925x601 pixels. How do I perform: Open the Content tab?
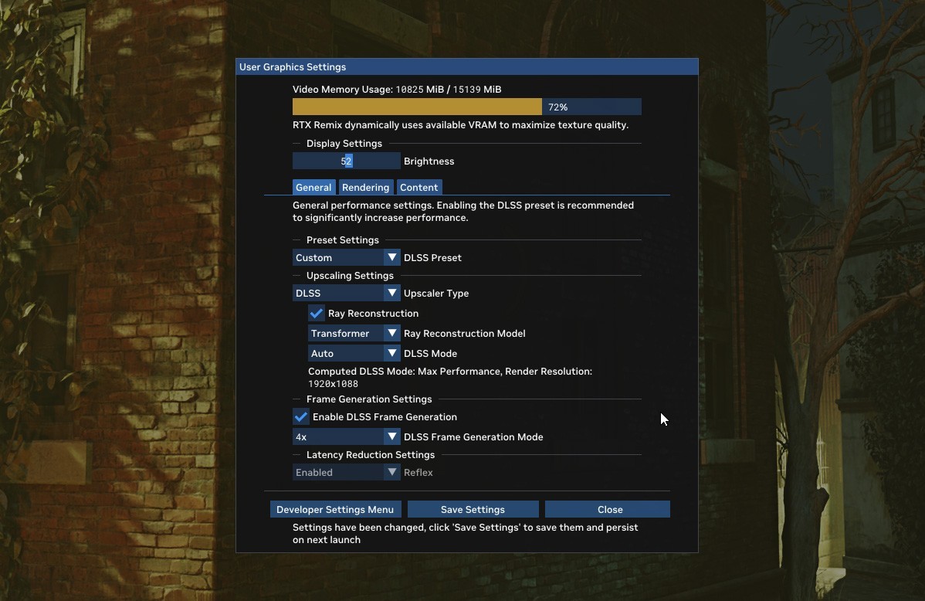pos(418,187)
